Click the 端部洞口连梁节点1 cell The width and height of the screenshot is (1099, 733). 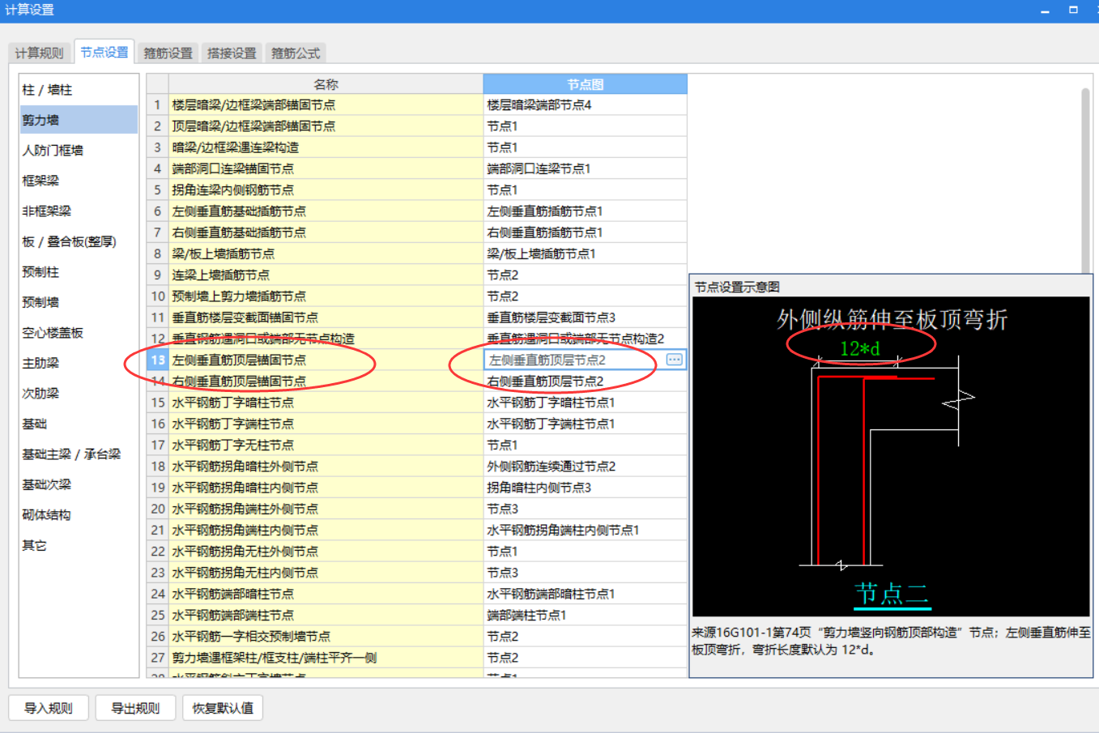585,168
